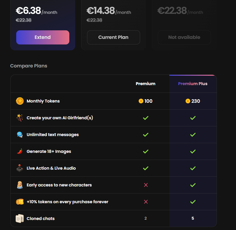Click the chili pepper icon
The image size is (236, 230).
(20, 151)
